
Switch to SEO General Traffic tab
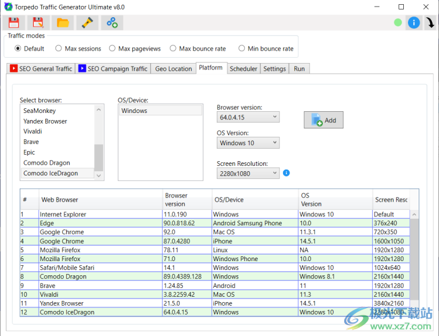tap(41, 69)
